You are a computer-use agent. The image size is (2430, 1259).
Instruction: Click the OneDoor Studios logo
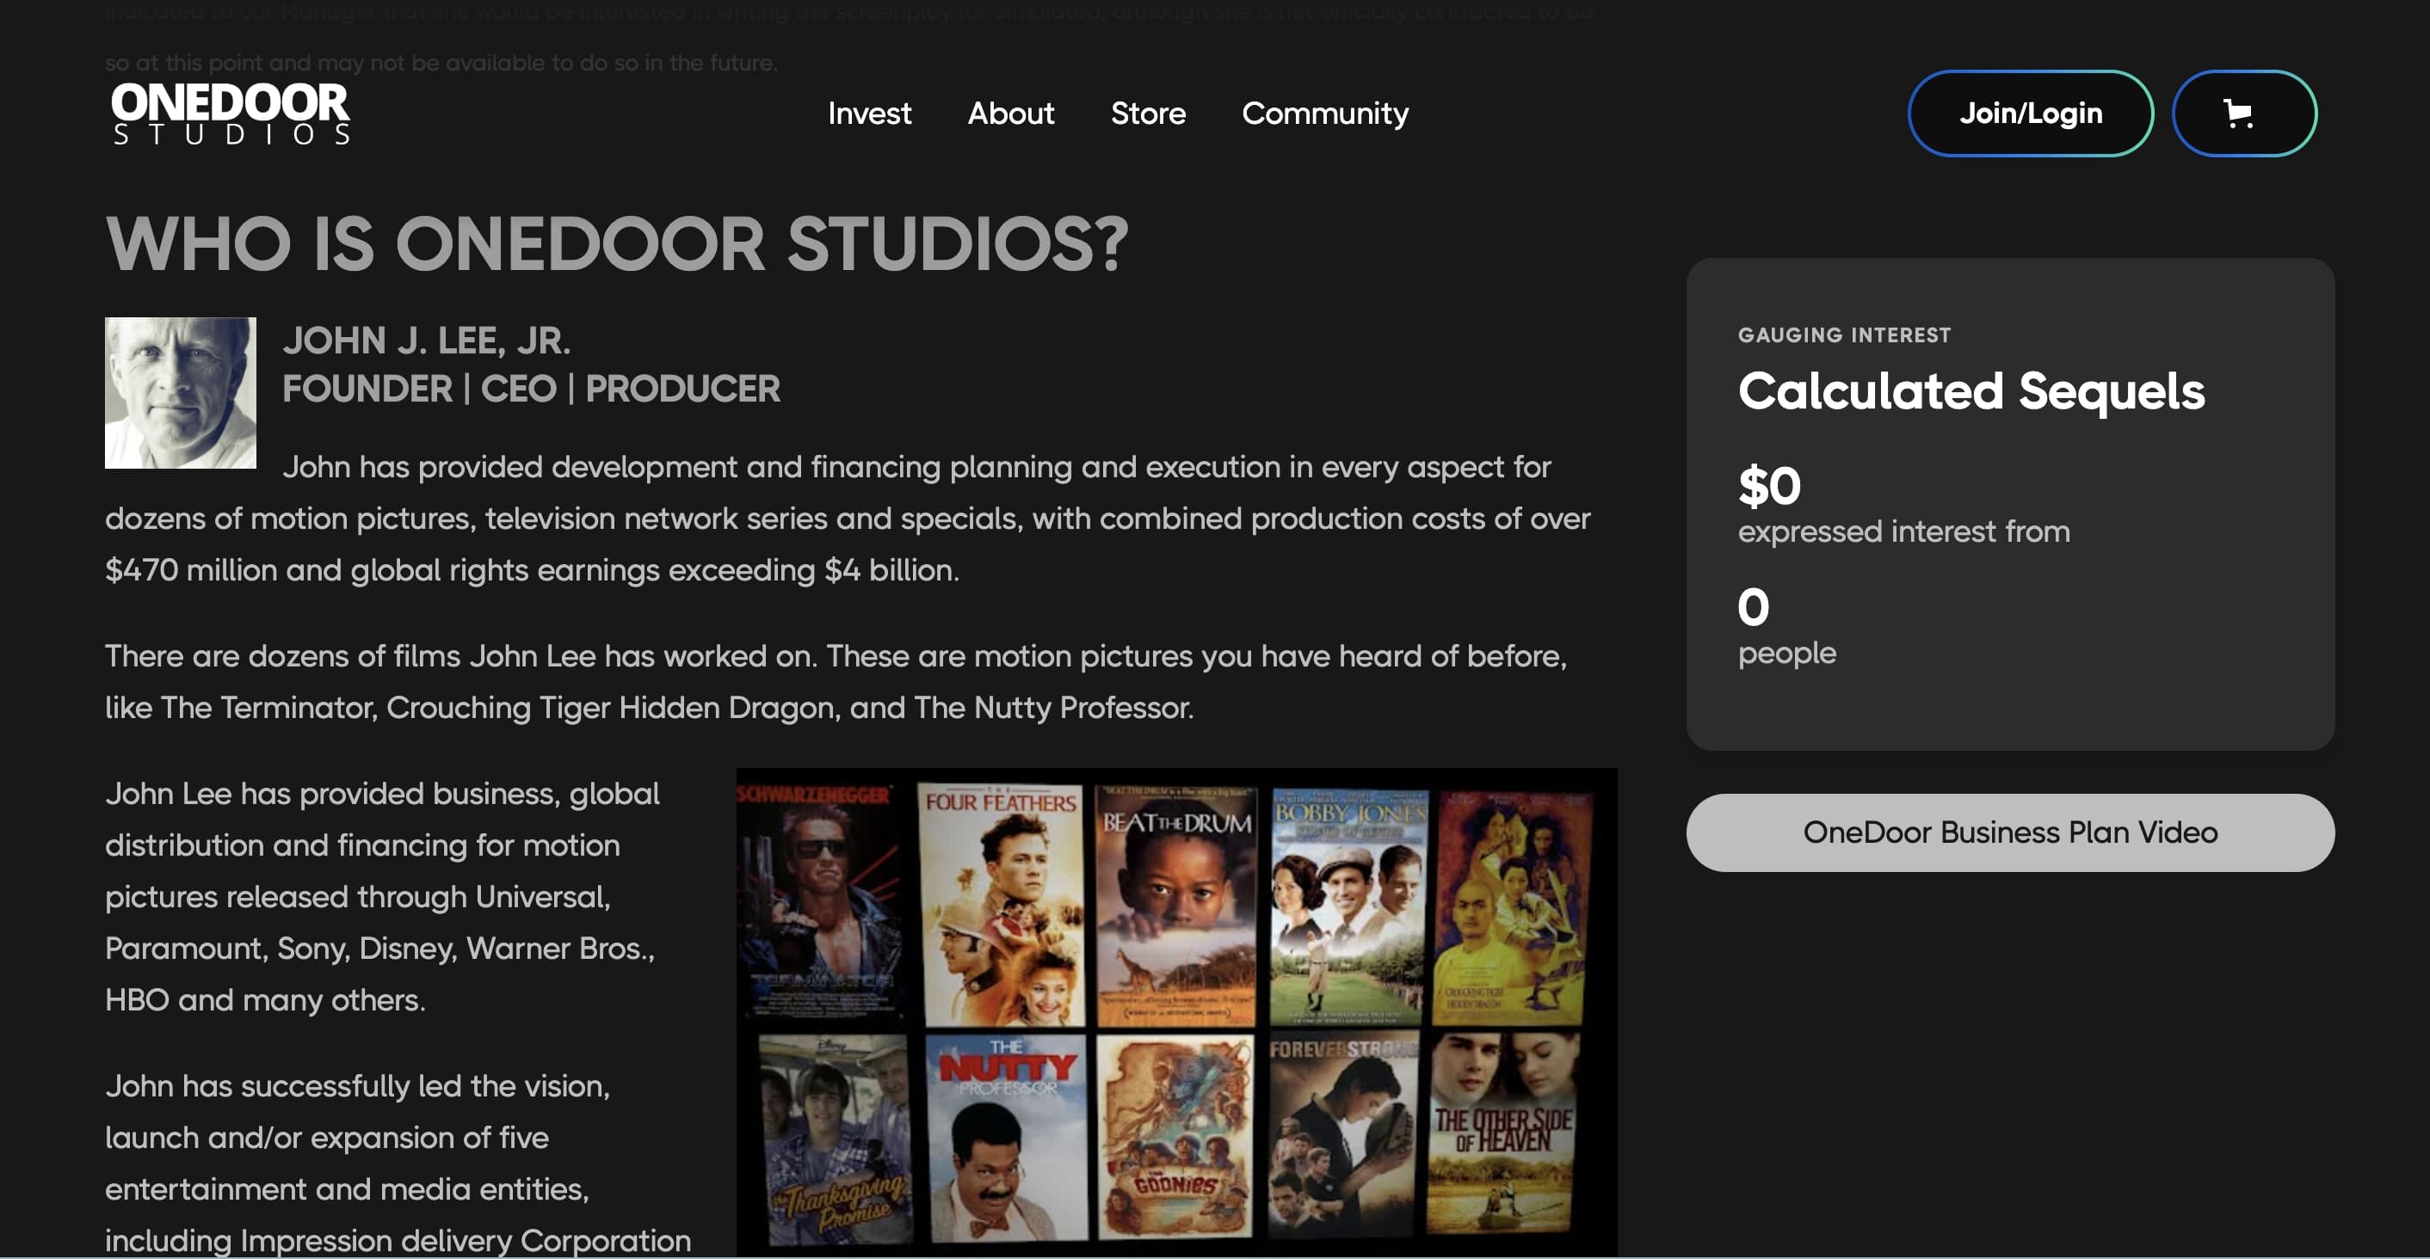tap(231, 114)
